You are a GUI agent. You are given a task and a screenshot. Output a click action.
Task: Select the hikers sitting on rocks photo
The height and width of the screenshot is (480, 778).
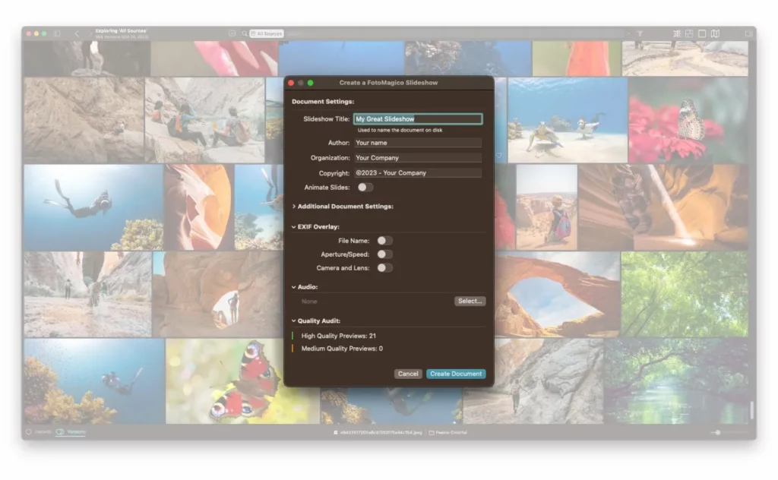204,121
